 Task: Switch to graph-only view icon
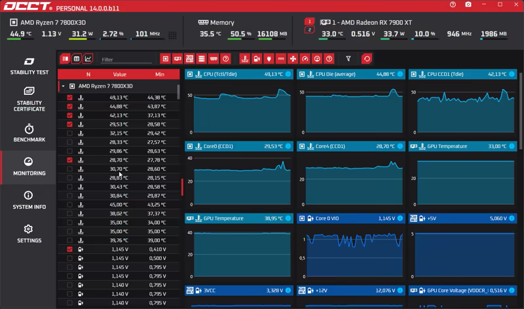[x=88, y=59]
